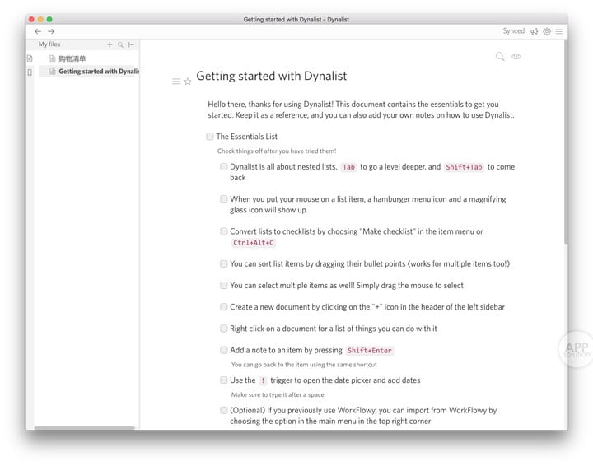This screenshot has width=593, height=466.
Task: Check the Create a new document item
Action: coord(223,307)
